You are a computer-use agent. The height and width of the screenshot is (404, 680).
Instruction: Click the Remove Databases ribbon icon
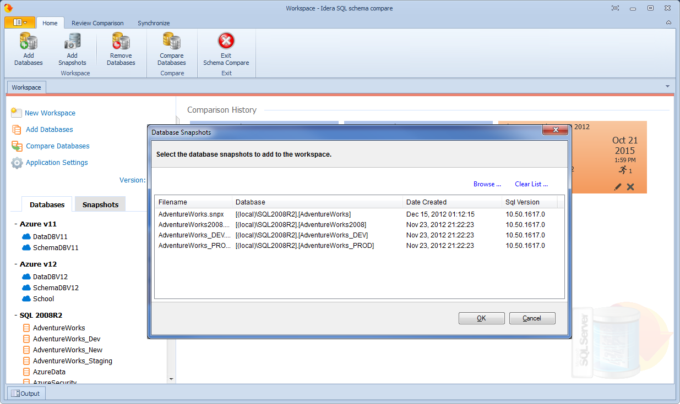pos(121,42)
